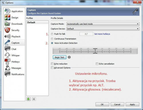Viewport: 143px width, 110px height.
Task: Click the voice activation level slider handle
Action: point(95,51)
